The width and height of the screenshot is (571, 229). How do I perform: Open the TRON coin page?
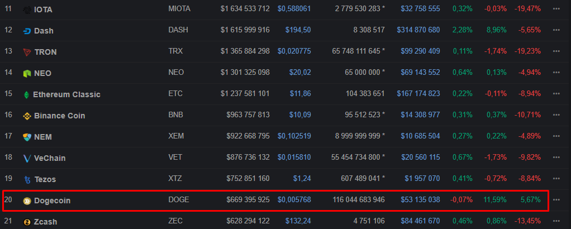pyautogui.click(x=45, y=52)
